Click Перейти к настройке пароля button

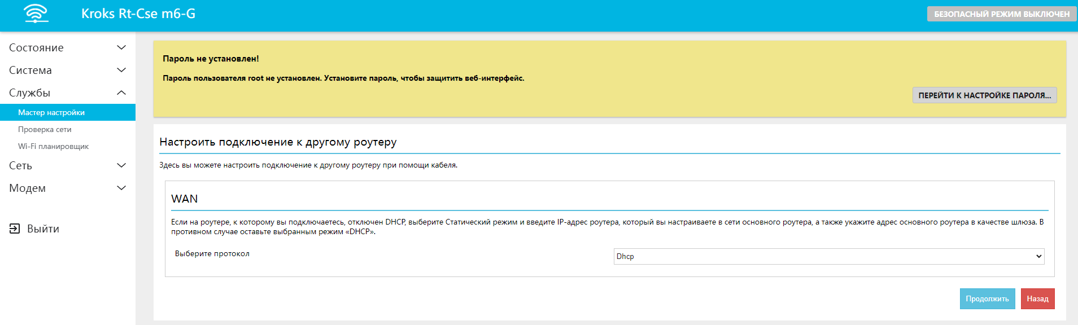[984, 95]
